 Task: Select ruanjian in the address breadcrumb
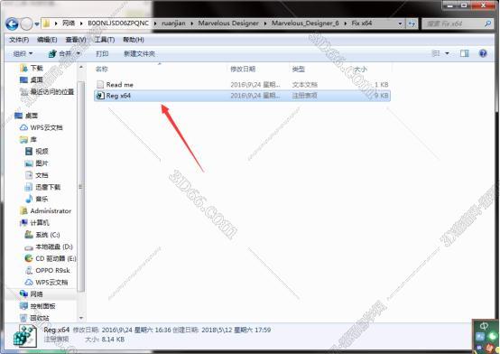(173, 23)
